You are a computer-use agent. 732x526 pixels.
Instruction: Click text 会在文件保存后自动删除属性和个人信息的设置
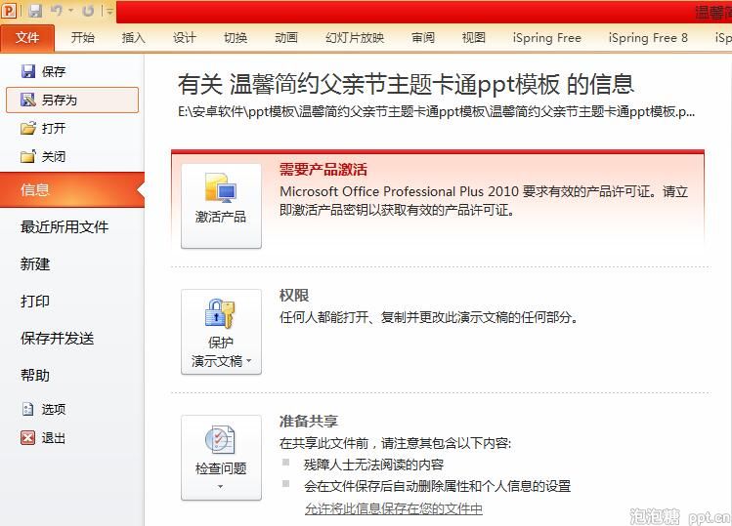coord(438,486)
